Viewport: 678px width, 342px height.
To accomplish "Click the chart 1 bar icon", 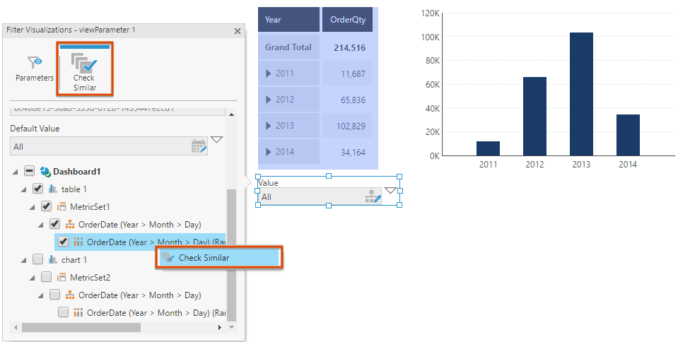I will click(x=53, y=259).
